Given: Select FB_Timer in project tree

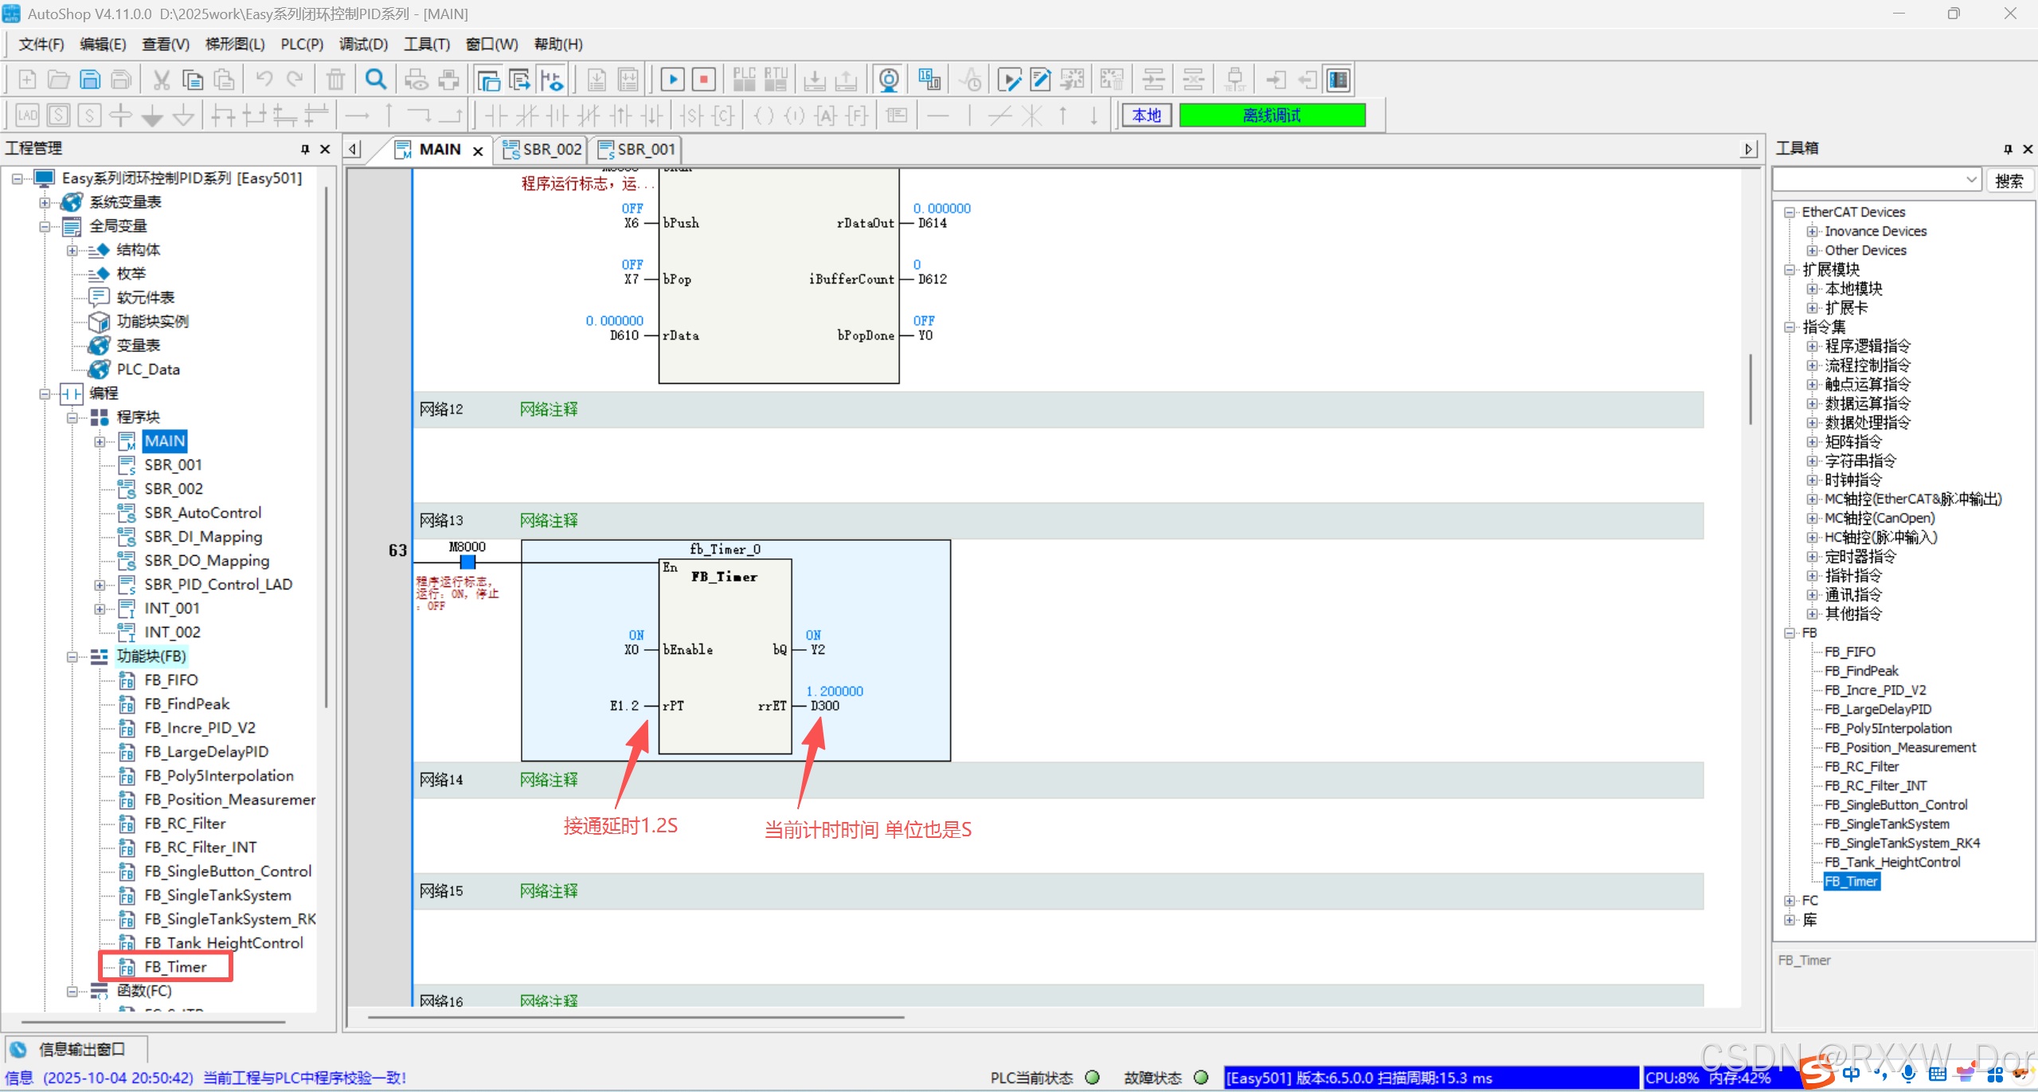Looking at the screenshot, I should [x=175, y=967].
